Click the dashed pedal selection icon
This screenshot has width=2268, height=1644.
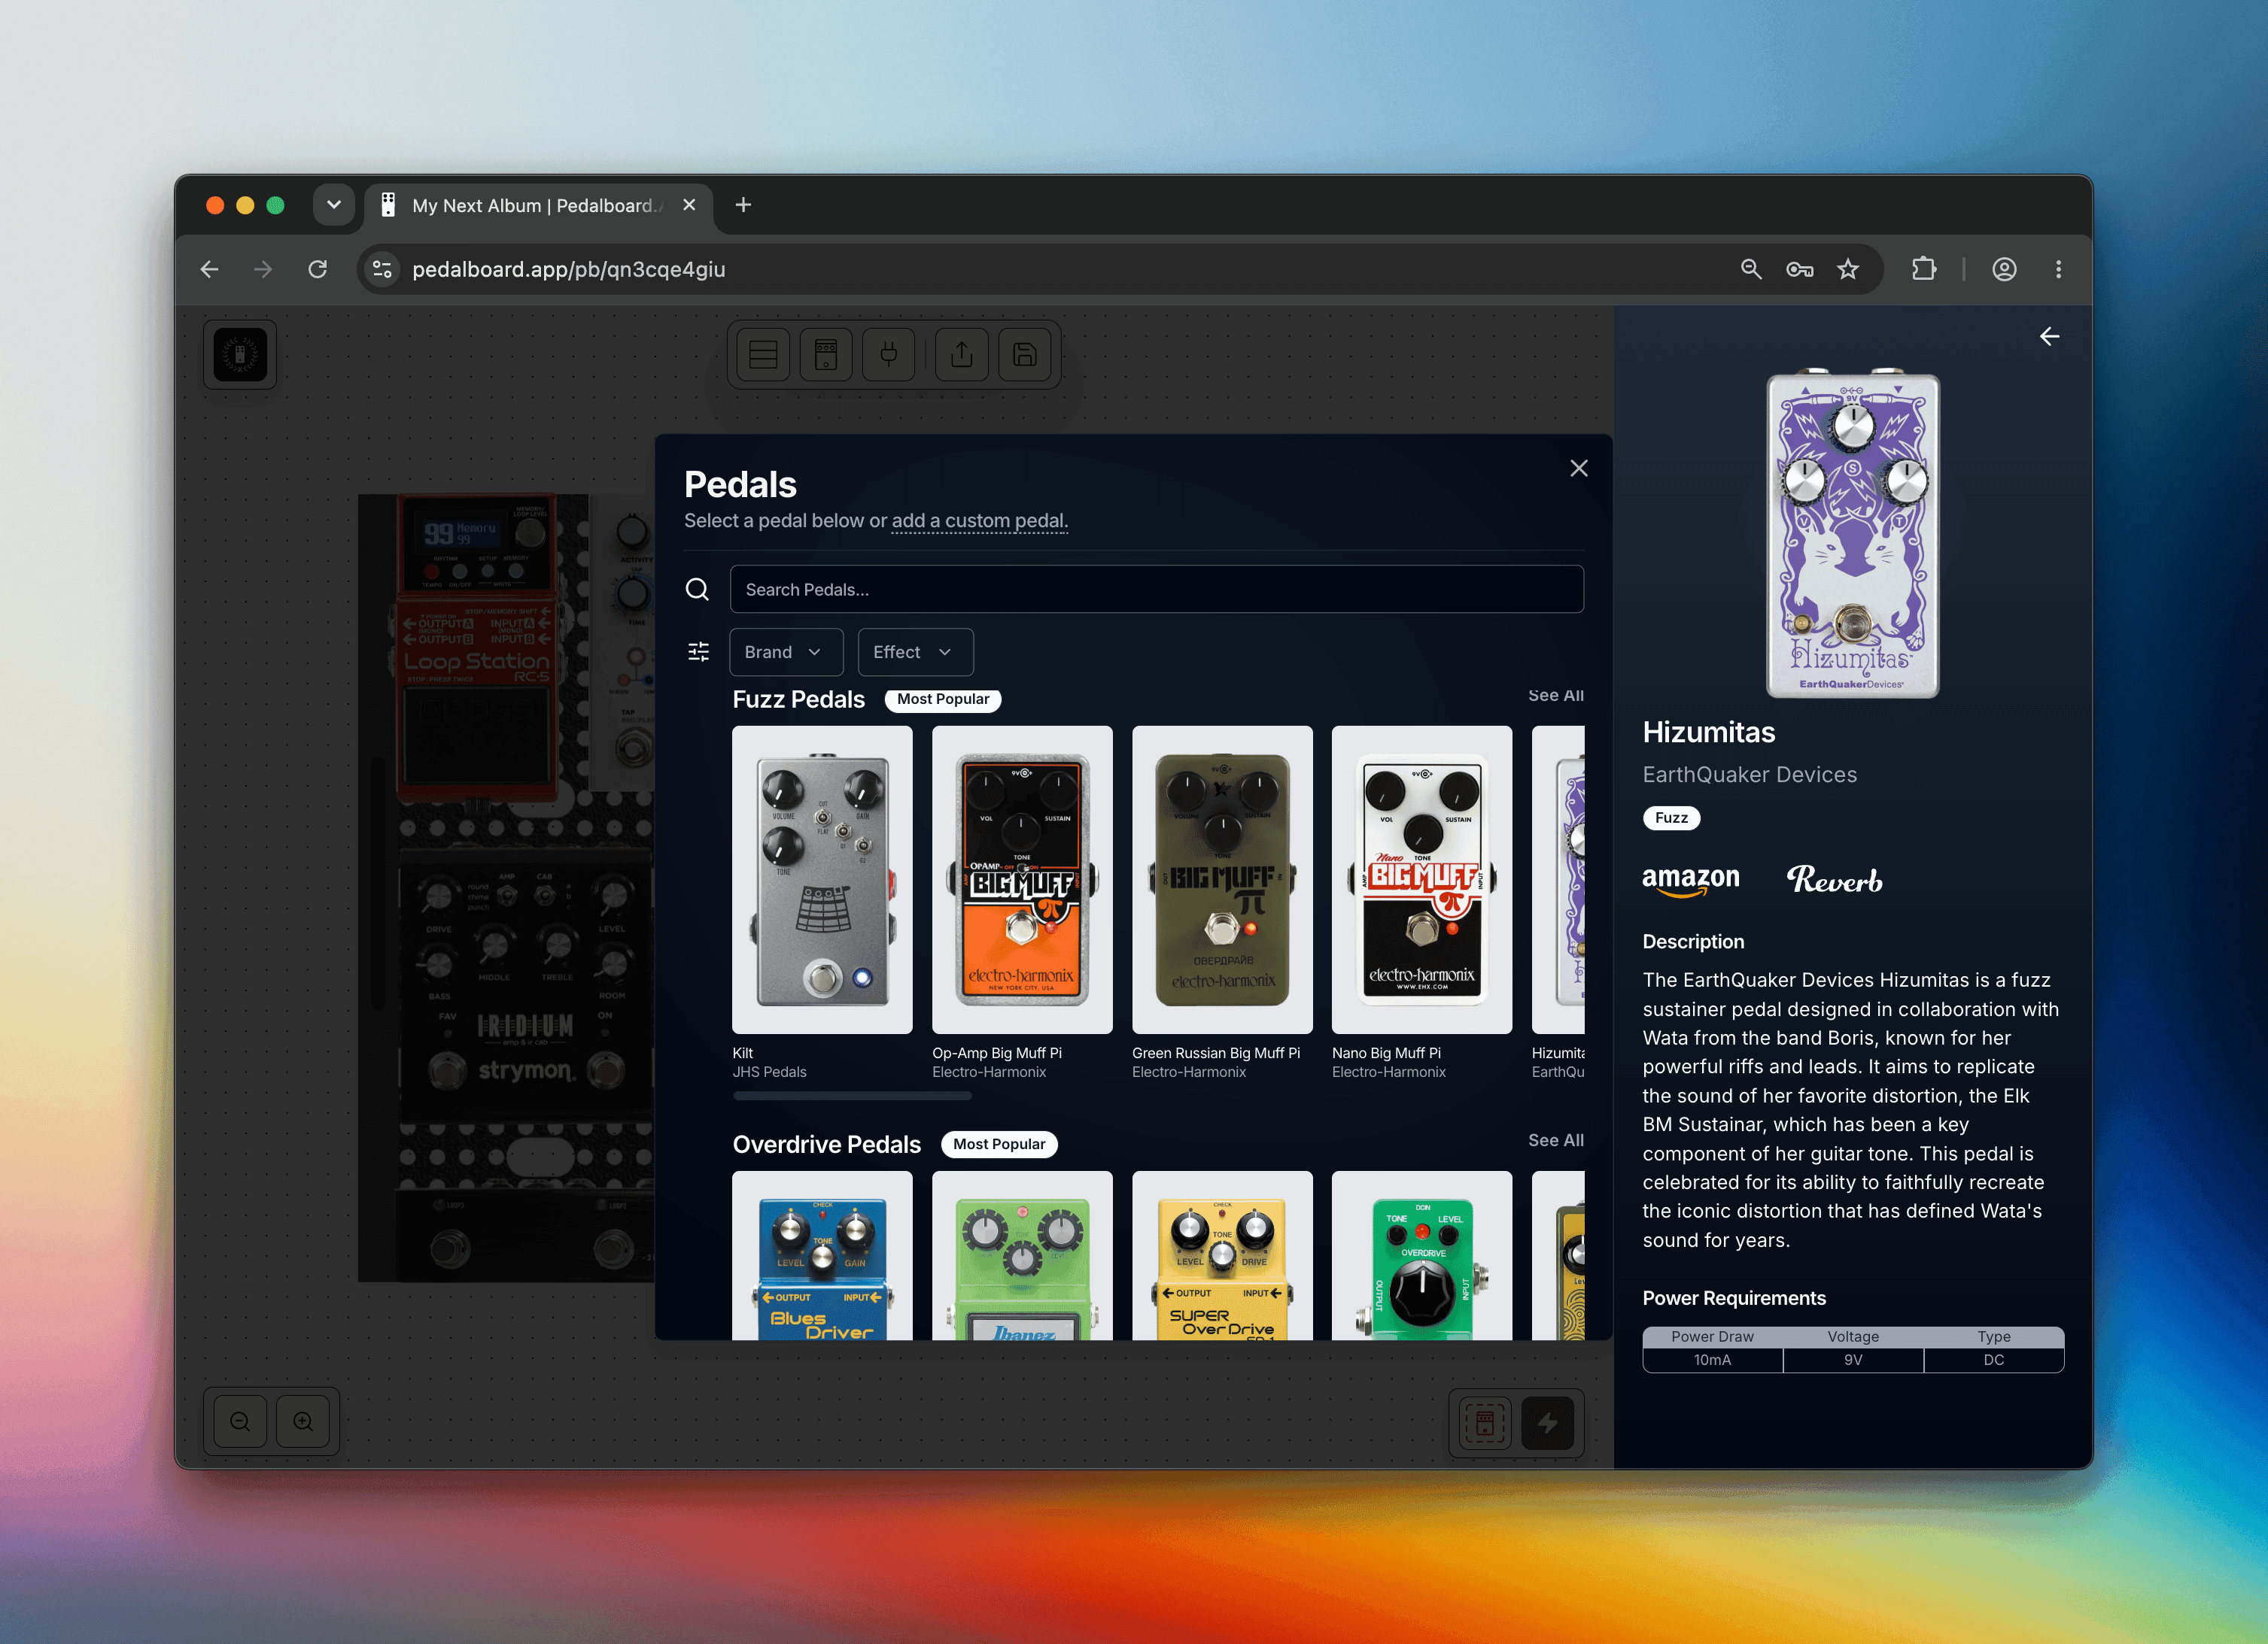click(1485, 1422)
